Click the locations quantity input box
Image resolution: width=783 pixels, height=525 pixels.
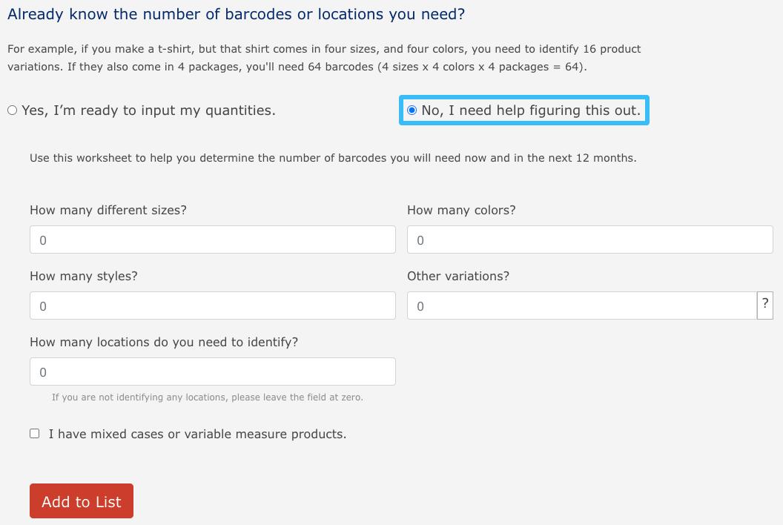click(x=212, y=371)
